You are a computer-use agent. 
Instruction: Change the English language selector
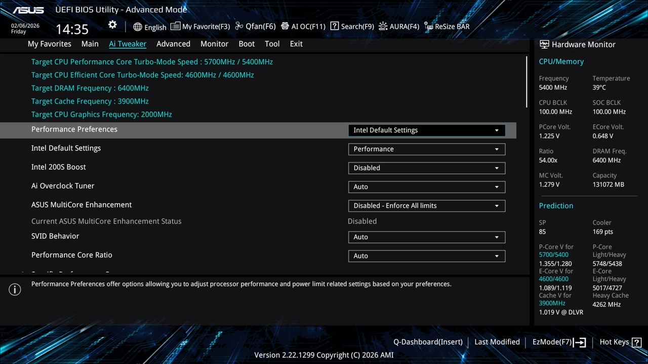pyautogui.click(x=149, y=27)
